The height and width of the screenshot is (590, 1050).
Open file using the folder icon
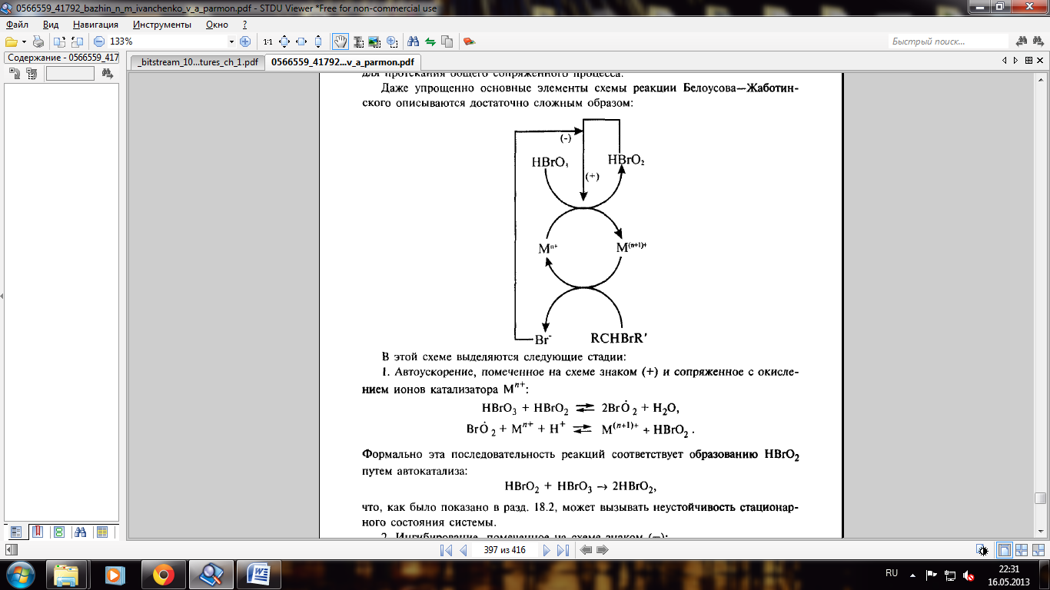pos(11,41)
